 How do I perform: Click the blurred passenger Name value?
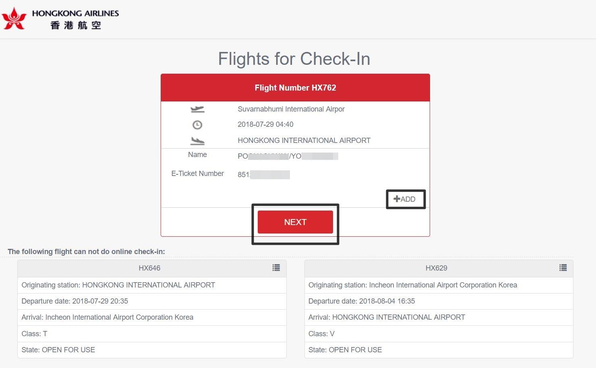click(287, 156)
